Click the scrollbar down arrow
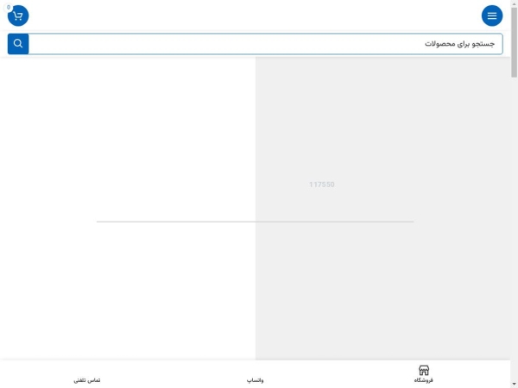This screenshot has height=388, width=518. coord(514,385)
